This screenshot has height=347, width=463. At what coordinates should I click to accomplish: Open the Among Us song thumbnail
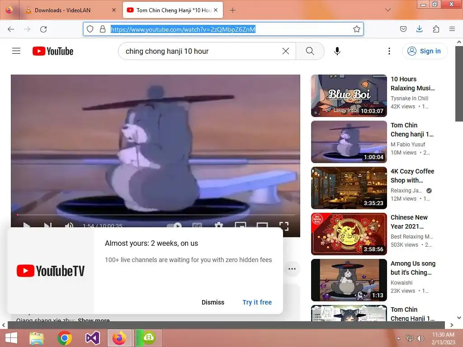click(349, 280)
